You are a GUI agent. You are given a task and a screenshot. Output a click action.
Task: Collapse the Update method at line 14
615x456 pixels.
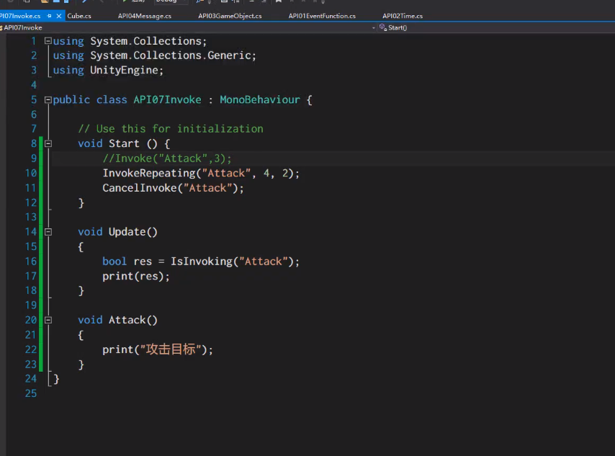[x=48, y=232]
